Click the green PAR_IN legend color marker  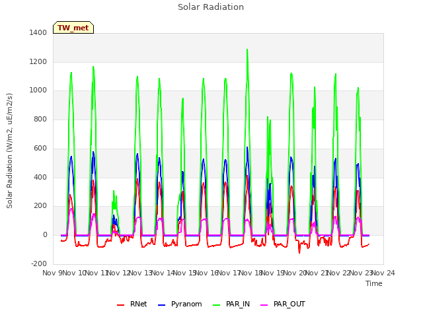217,305
